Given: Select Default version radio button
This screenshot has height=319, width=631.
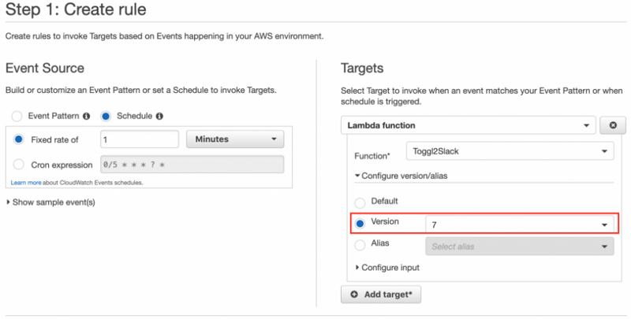Looking at the screenshot, I should pyautogui.click(x=361, y=202).
